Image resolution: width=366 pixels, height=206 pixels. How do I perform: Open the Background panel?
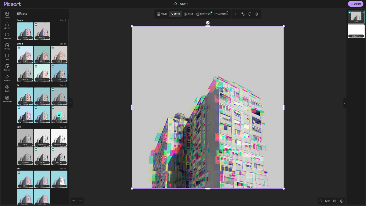click(7, 99)
